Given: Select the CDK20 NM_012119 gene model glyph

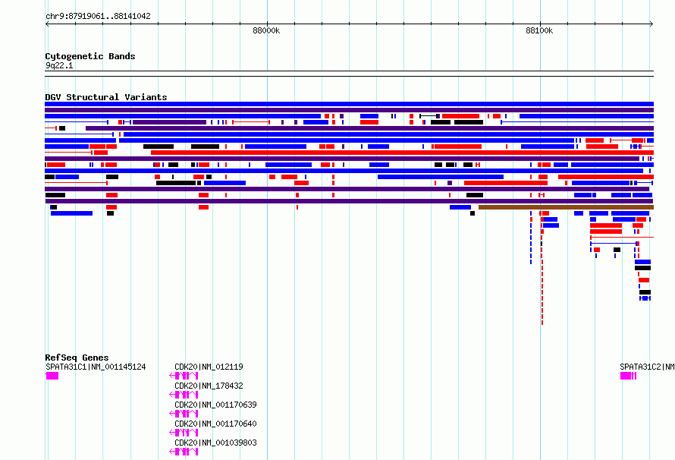Looking at the screenshot, I should click(184, 376).
